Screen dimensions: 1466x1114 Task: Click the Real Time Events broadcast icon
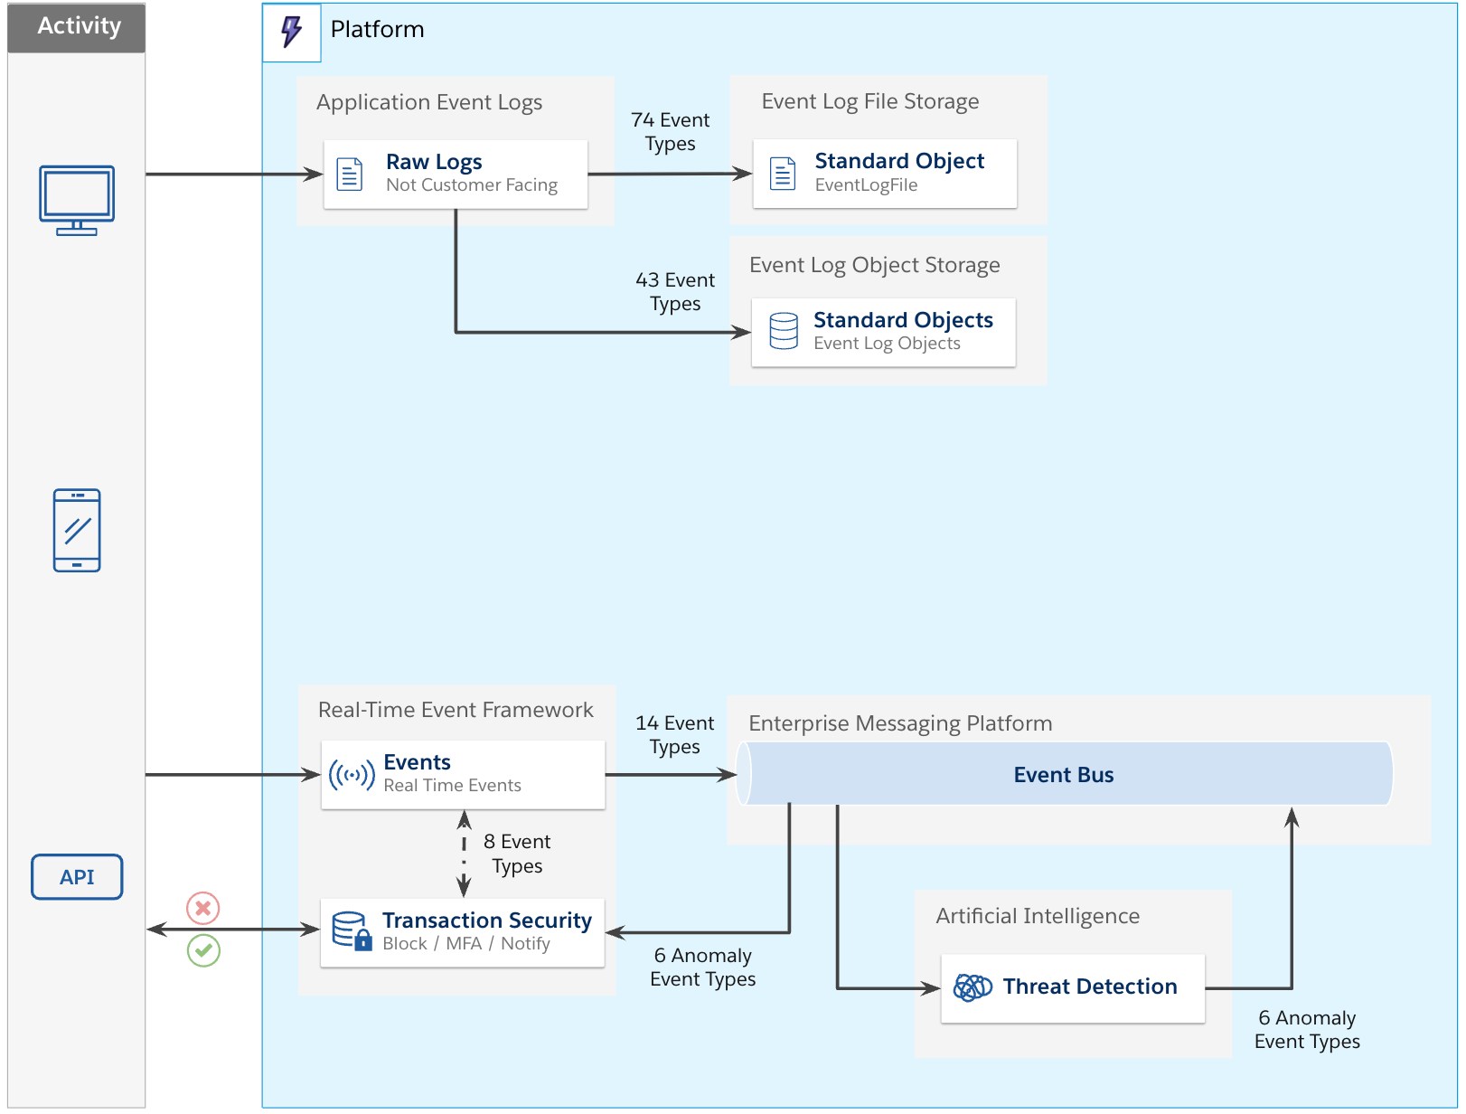point(352,775)
